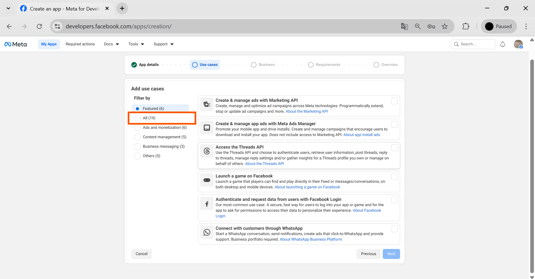Image resolution: width=535 pixels, height=279 pixels.
Task: Click the WhatsApp icon
Action: coord(207,232)
